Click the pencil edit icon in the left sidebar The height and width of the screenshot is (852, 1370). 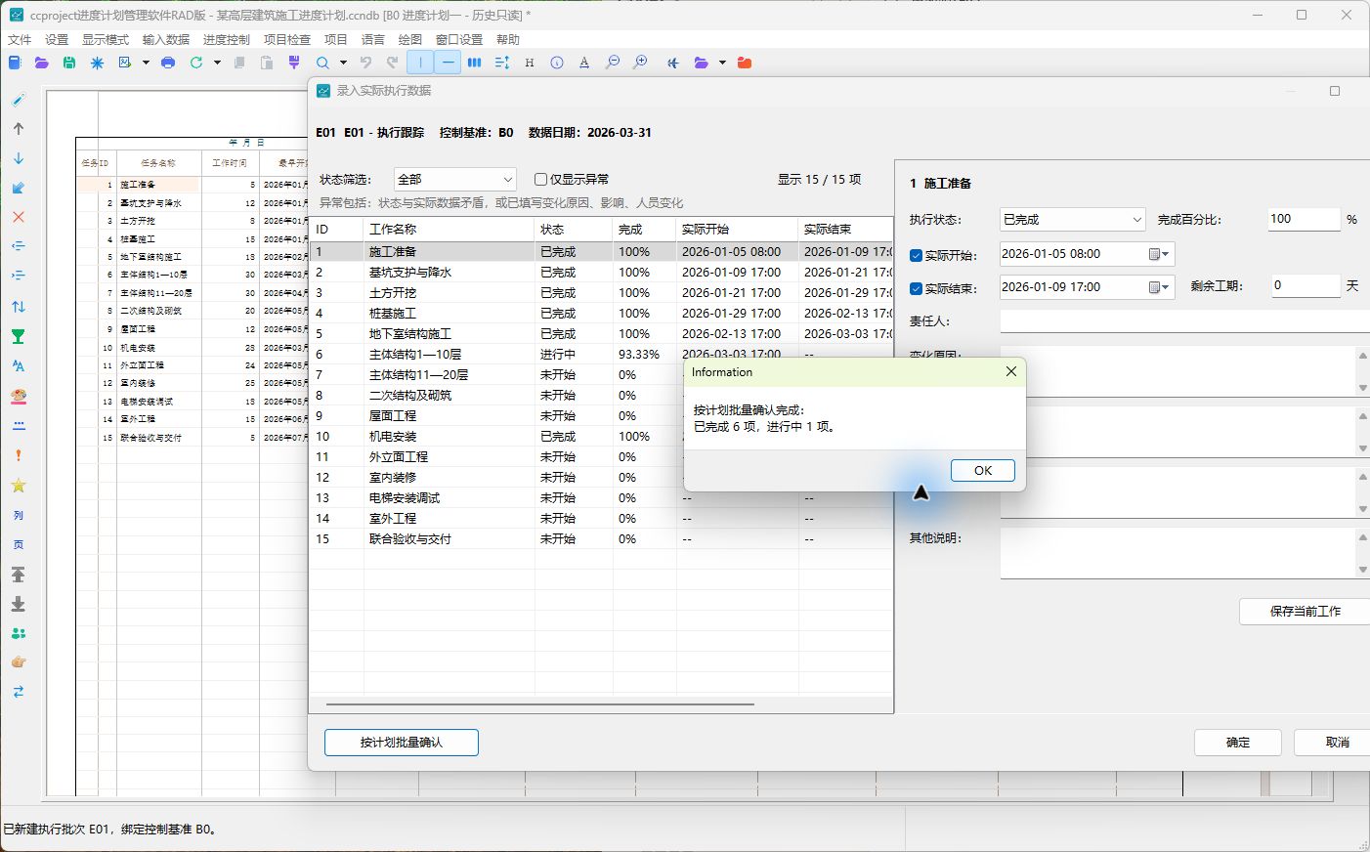click(x=19, y=100)
